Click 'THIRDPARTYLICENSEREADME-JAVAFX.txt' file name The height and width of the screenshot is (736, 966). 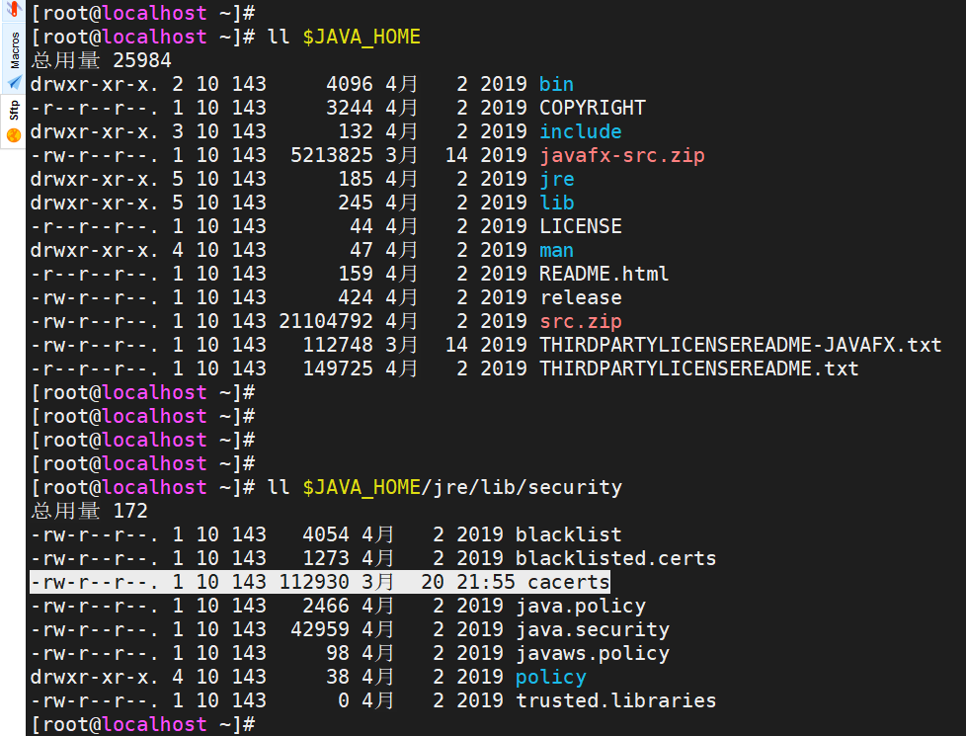coord(741,345)
